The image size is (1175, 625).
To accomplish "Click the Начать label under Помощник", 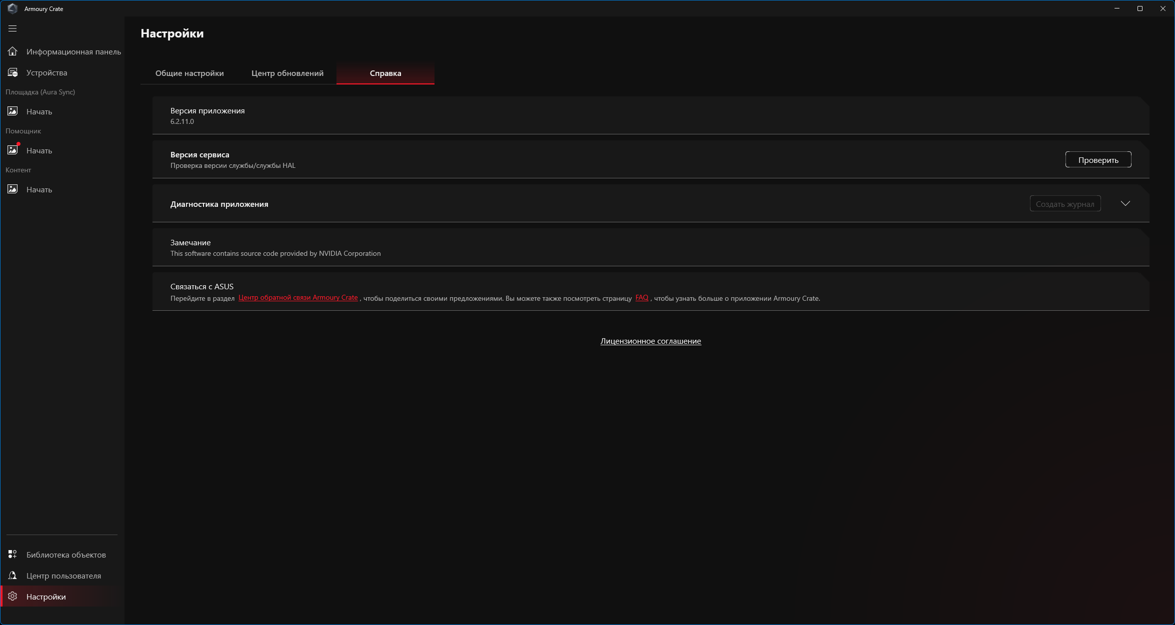I will (x=39, y=151).
